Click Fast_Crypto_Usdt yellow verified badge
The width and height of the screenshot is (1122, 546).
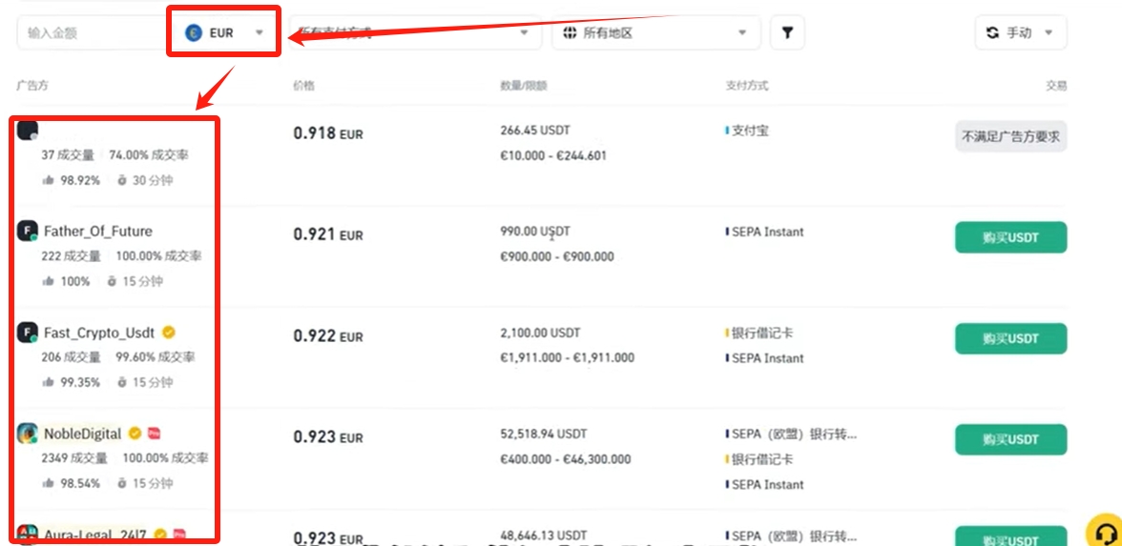tap(169, 333)
